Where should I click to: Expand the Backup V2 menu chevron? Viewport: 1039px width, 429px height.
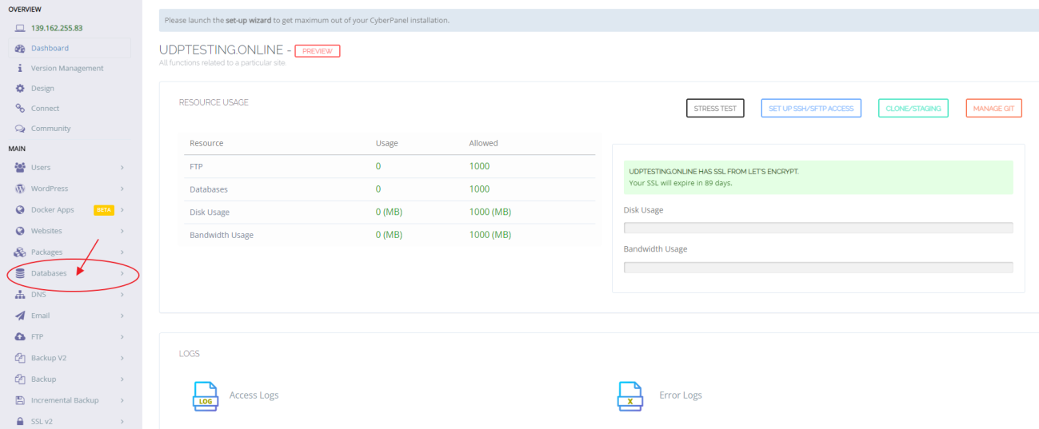[x=122, y=358]
